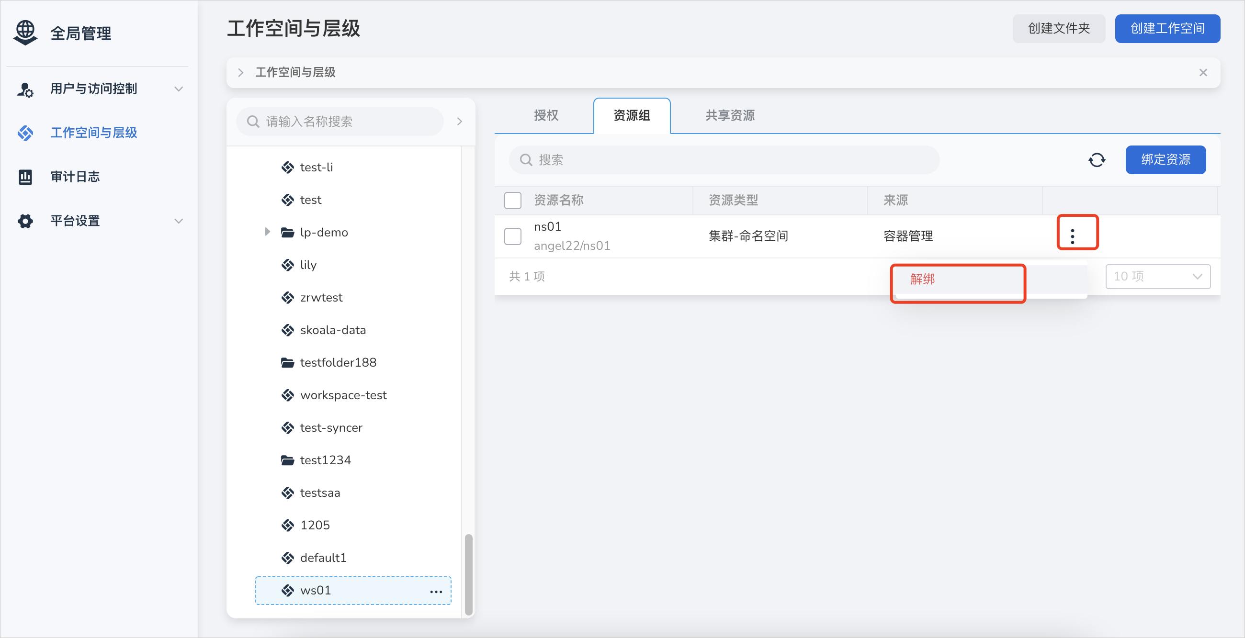Click the workspace icon beside skoala-data
Image resolution: width=1245 pixels, height=638 pixels.
[288, 330]
